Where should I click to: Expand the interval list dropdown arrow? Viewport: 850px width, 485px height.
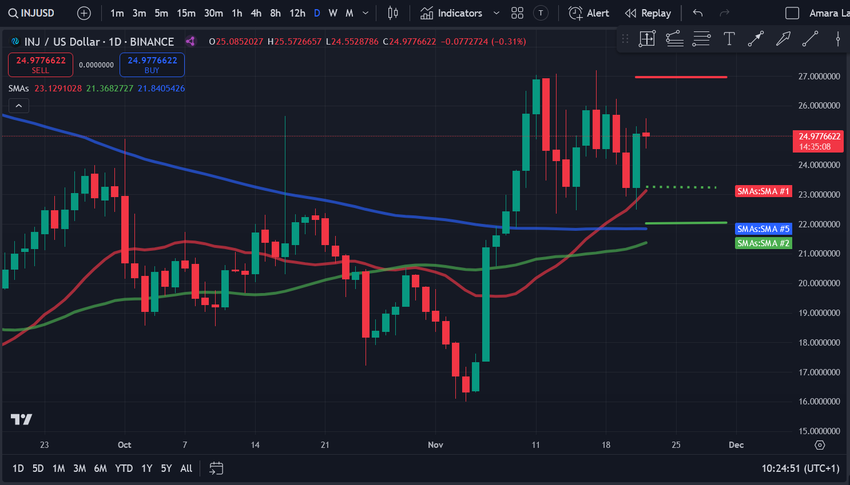coord(366,13)
